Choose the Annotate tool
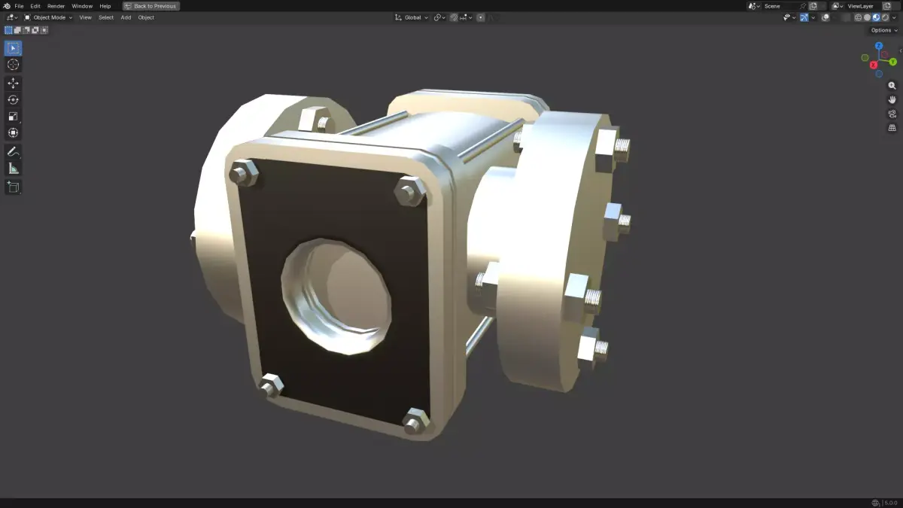 coord(13,151)
